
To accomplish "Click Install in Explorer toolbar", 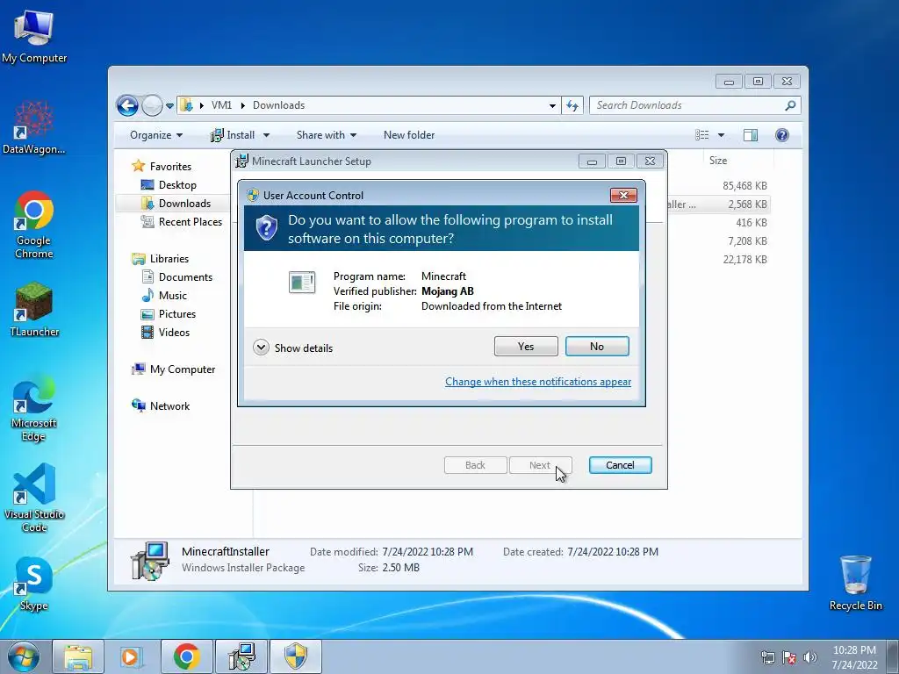I will coord(234,135).
